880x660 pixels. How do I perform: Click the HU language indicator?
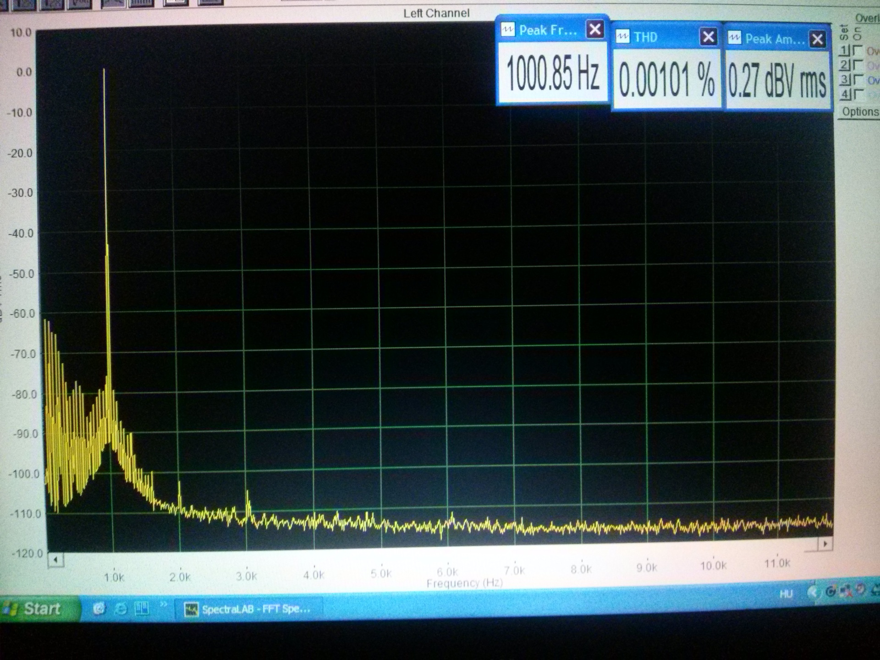pyautogui.click(x=786, y=594)
